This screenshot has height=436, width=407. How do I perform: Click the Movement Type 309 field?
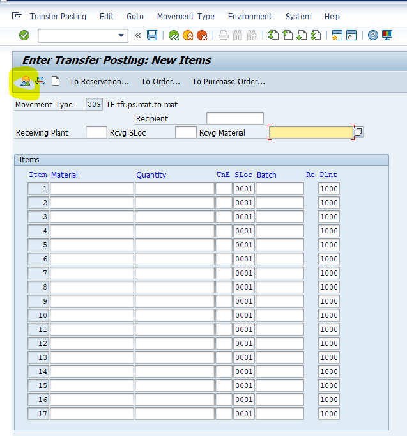tap(94, 105)
